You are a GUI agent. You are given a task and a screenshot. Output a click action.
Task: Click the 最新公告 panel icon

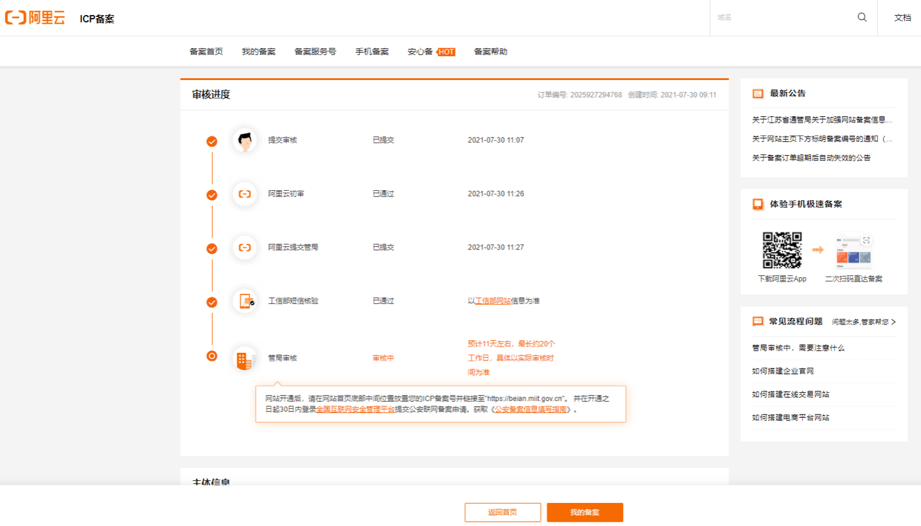point(758,94)
